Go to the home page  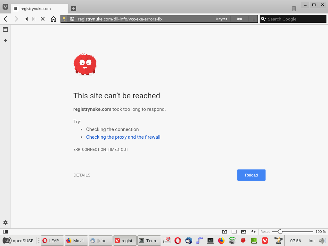[53, 19]
